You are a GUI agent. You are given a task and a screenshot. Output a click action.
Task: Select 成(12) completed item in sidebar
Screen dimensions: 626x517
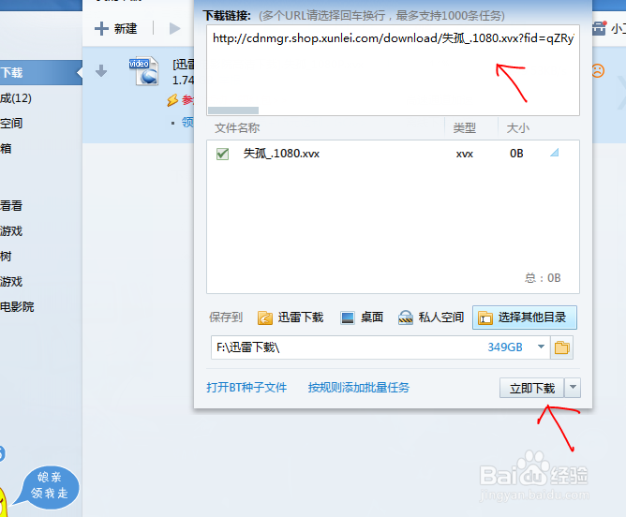coord(16,98)
